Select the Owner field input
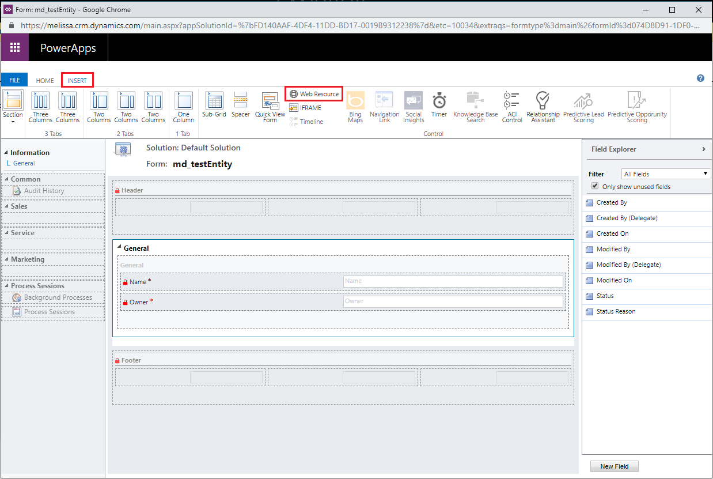The width and height of the screenshot is (713, 479). point(453,301)
